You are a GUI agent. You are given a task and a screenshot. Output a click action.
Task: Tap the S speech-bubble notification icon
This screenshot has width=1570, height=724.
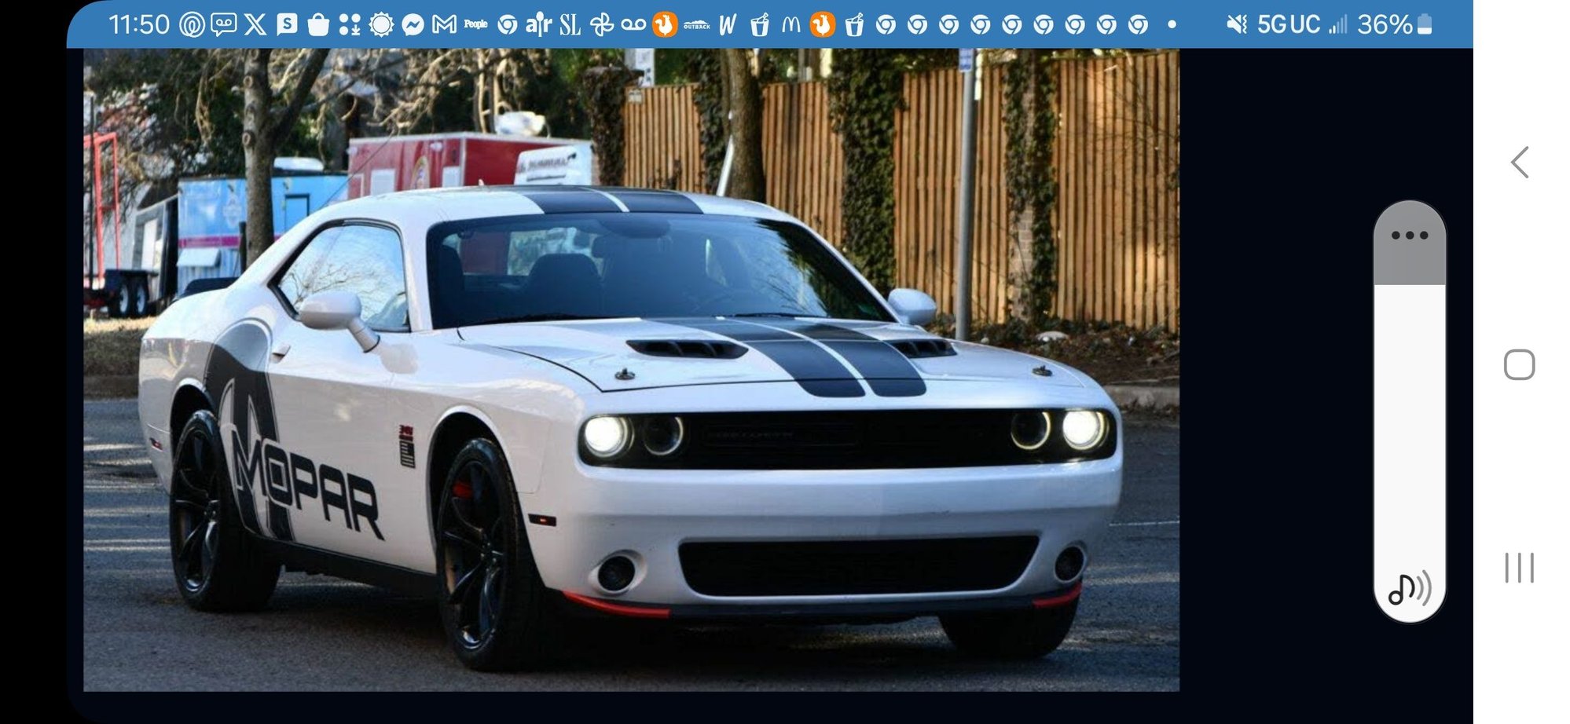(x=287, y=24)
